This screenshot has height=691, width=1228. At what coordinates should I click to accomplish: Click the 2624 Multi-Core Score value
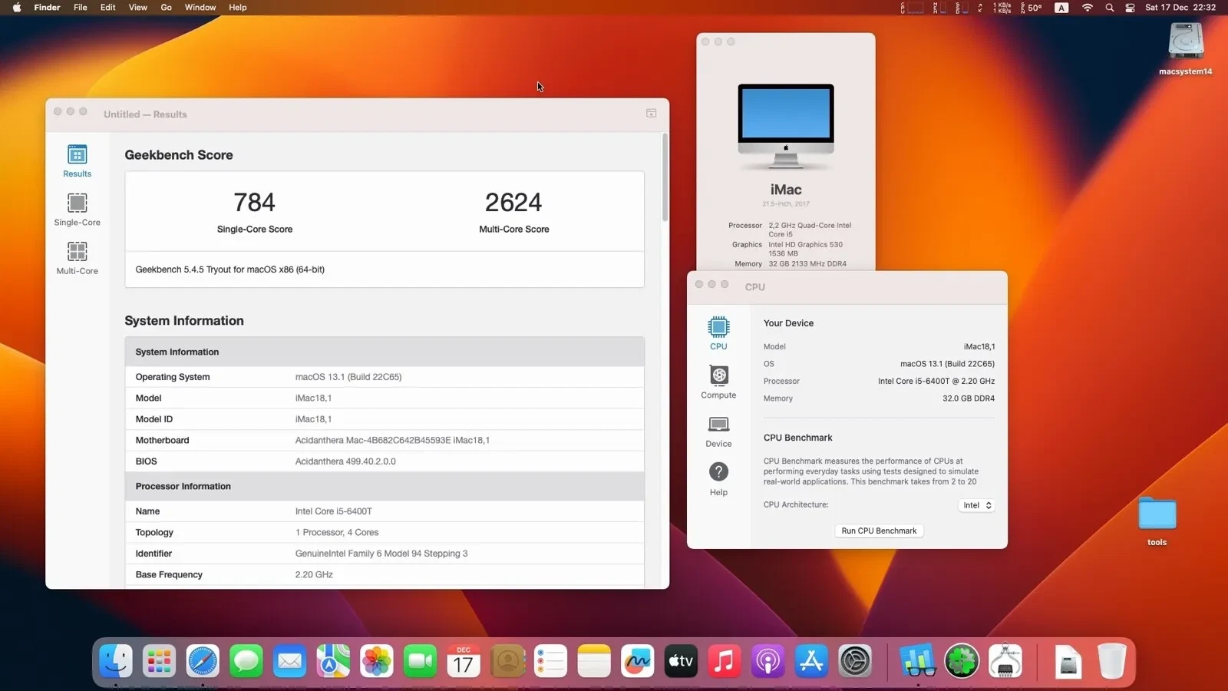(x=513, y=203)
